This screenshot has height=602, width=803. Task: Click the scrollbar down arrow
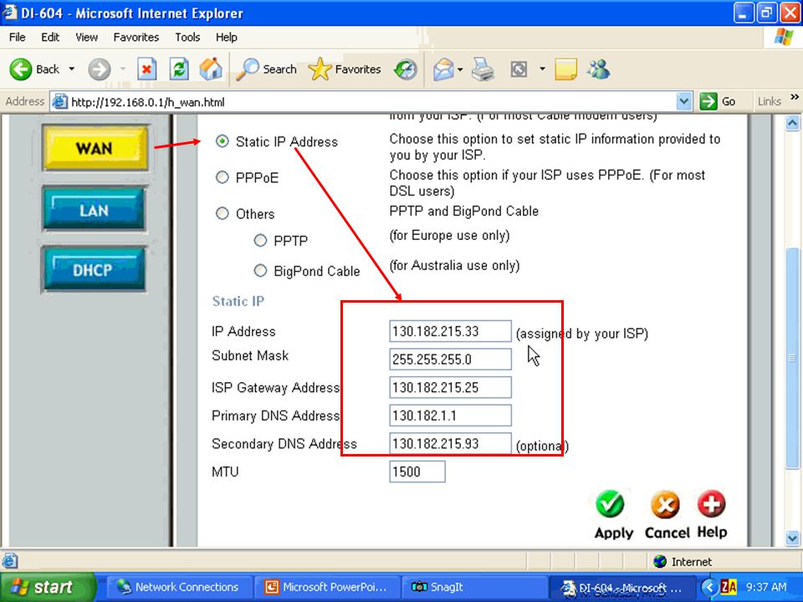point(792,538)
